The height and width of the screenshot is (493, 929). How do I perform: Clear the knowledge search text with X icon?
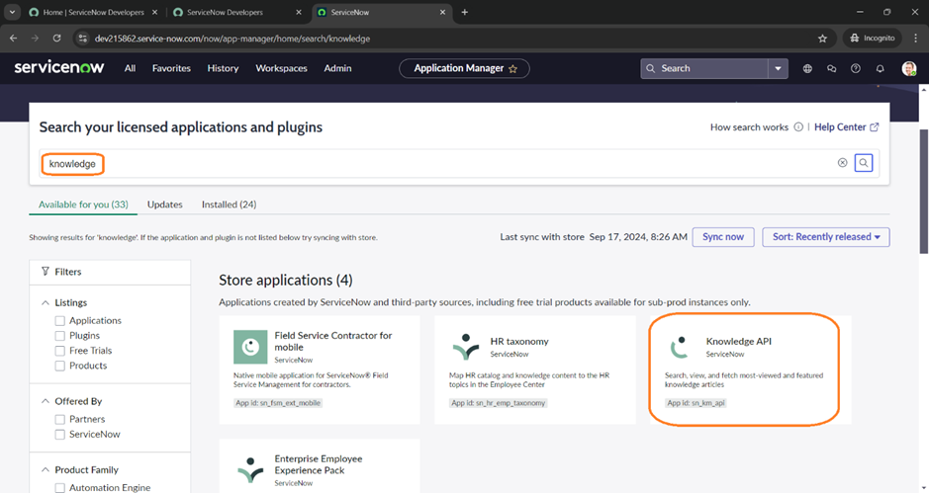coord(843,163)
